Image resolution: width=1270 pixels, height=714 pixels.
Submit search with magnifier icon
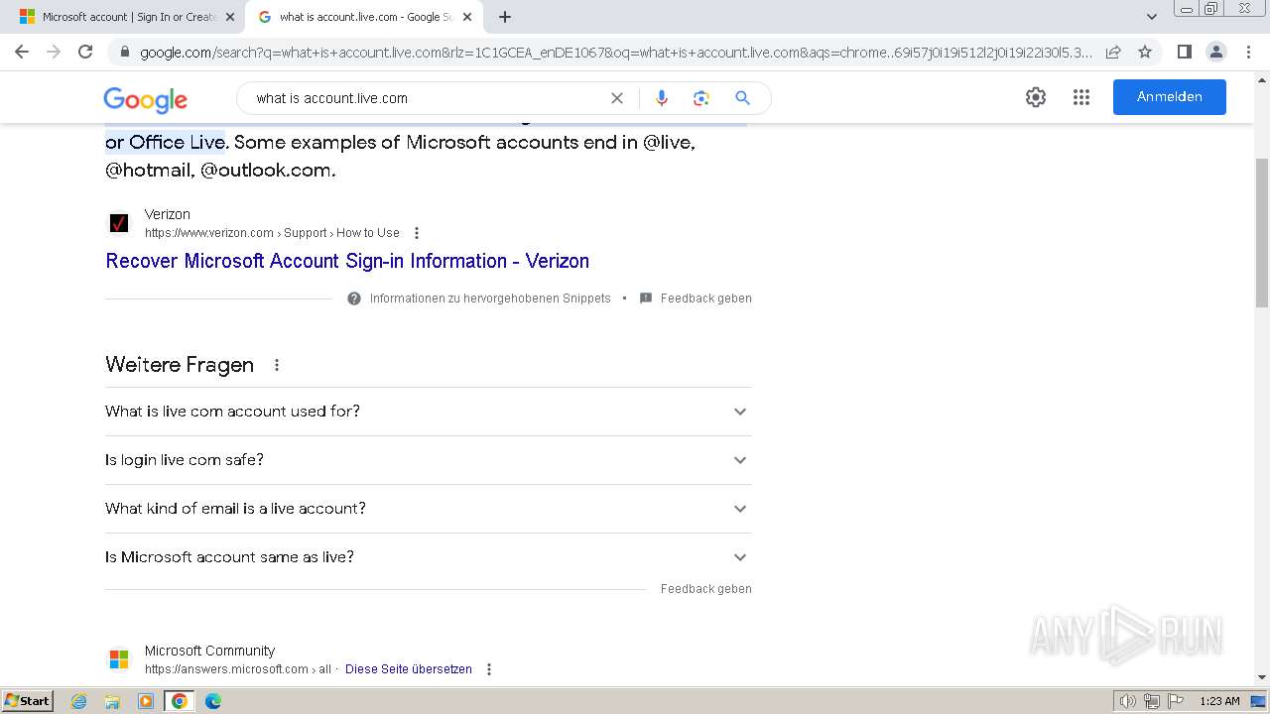[742, 98]
